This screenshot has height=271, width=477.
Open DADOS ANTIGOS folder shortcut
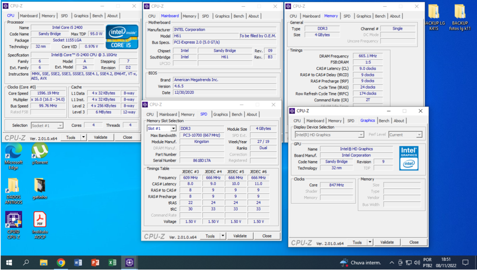(13, 191)
